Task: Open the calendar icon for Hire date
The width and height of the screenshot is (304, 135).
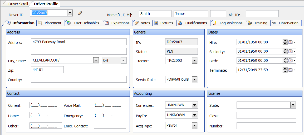Action: click(x=291, y=42)
